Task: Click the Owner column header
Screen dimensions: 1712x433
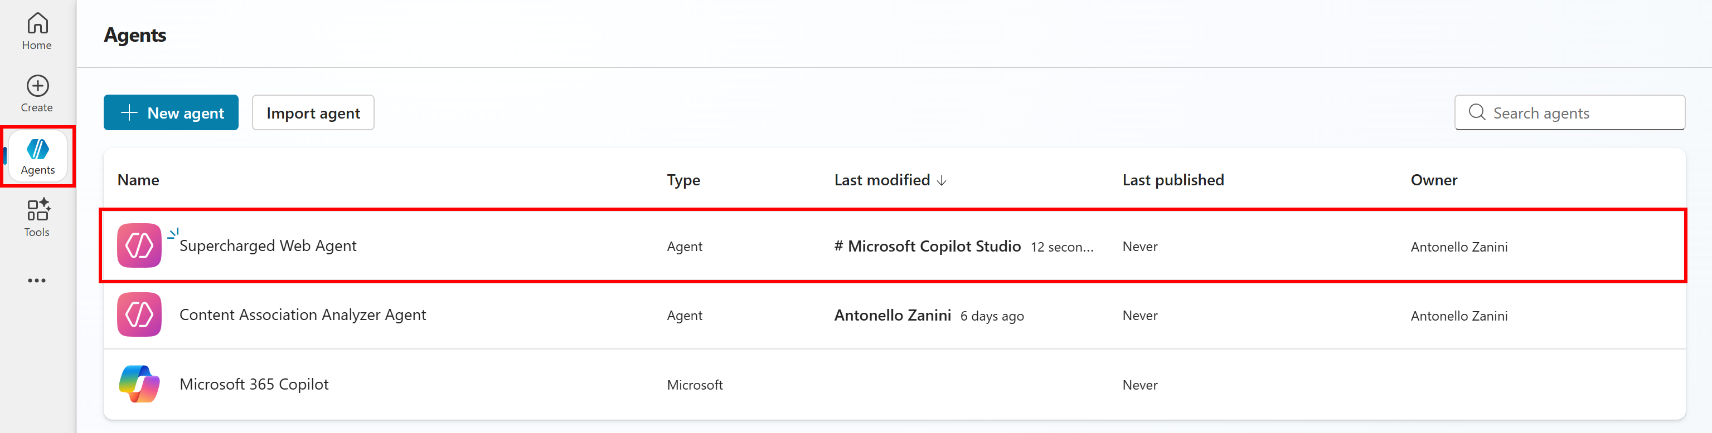Action: 1433,180
